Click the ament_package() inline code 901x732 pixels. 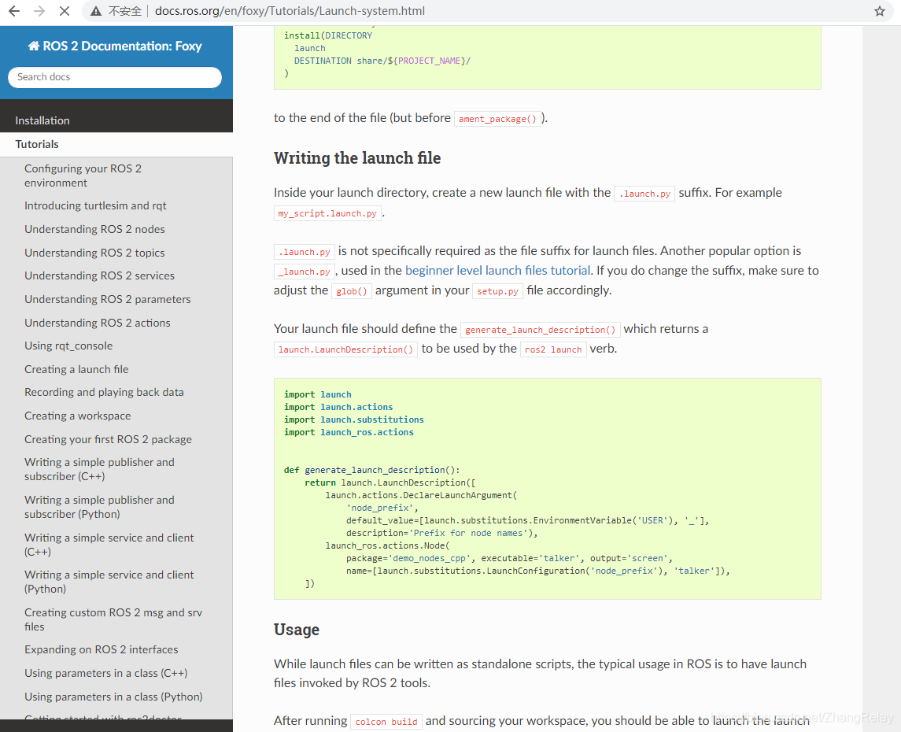click(497, 119)
